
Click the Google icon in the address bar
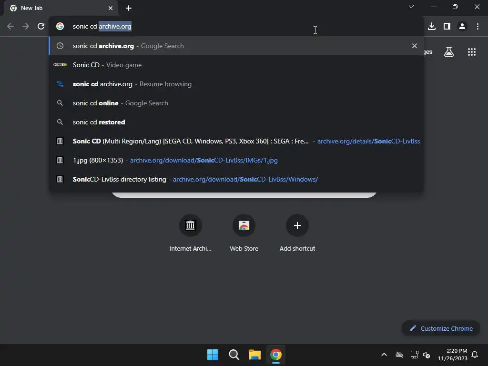click(x=60, y=27)
